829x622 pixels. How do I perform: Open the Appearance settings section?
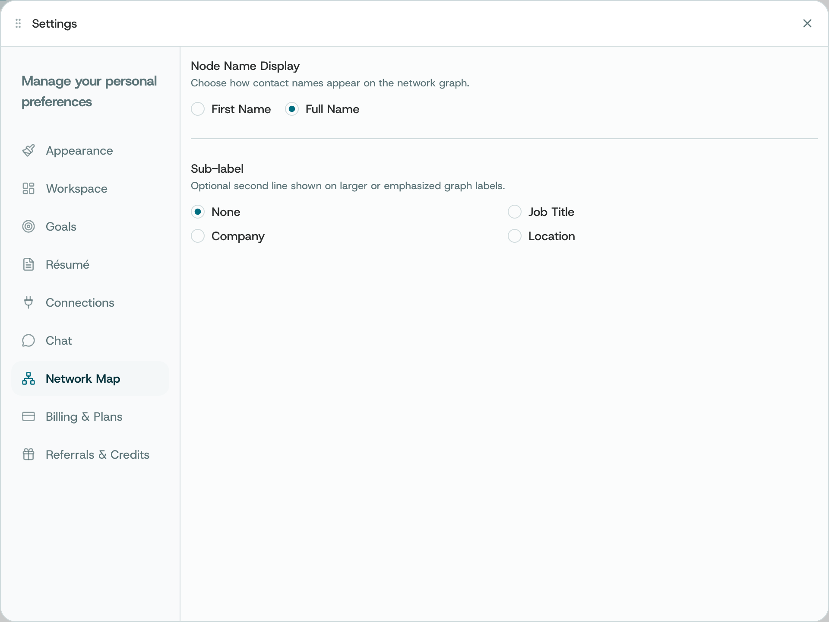90,151
